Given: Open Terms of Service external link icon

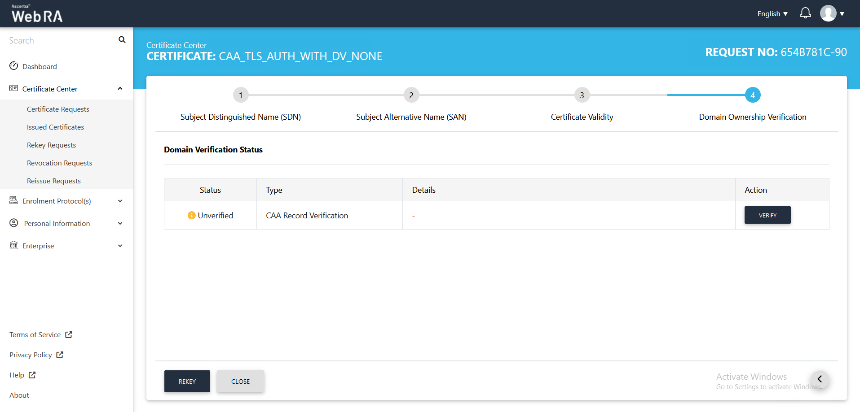Looking at the screenshot, I should [x=69, y=335].
